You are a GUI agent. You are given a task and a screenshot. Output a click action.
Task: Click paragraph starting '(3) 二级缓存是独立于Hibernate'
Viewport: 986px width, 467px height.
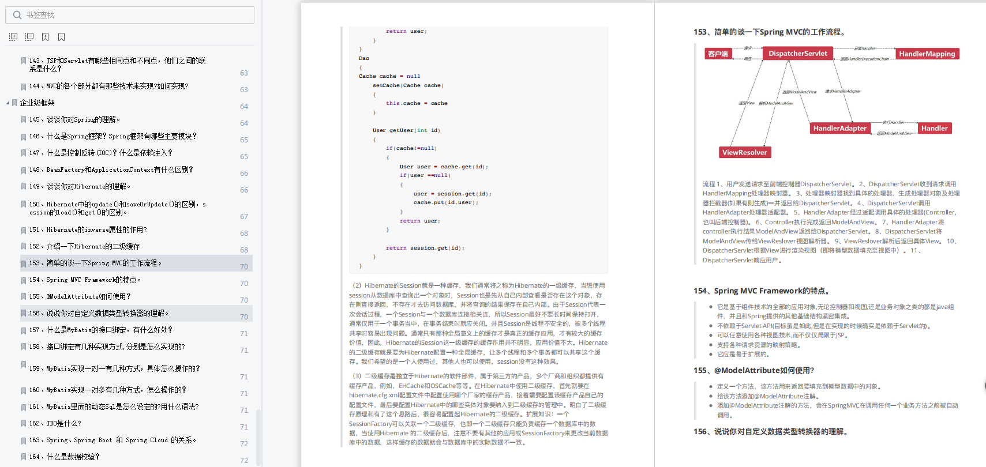pyautogui.click(x=478, y=409)
